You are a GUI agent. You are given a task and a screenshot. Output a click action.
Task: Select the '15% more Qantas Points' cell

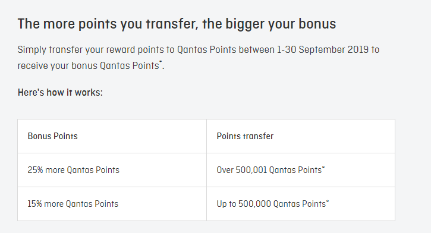coord(112,204)
